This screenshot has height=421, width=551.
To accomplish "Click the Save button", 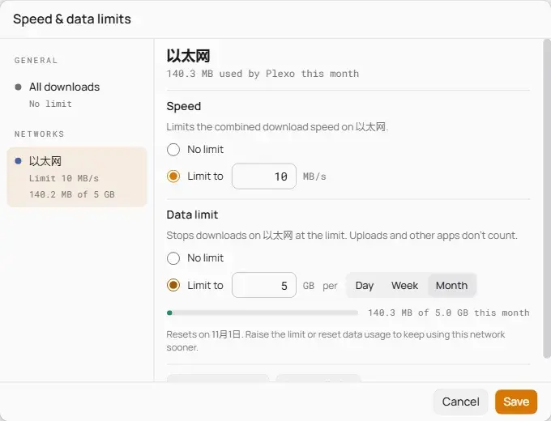I will pos(516,402).
